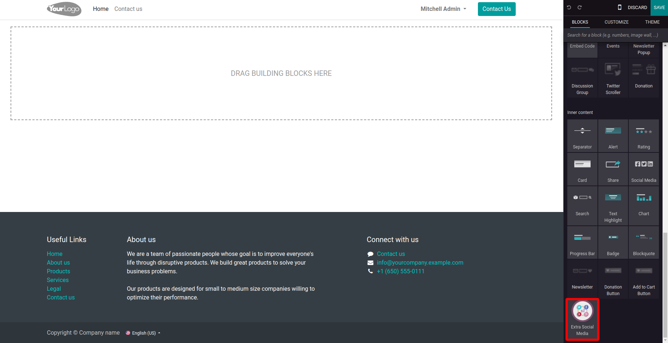Click the Events block
Image resolution: width=668 pixels, height=343 pixels.
tap(613, 50)
